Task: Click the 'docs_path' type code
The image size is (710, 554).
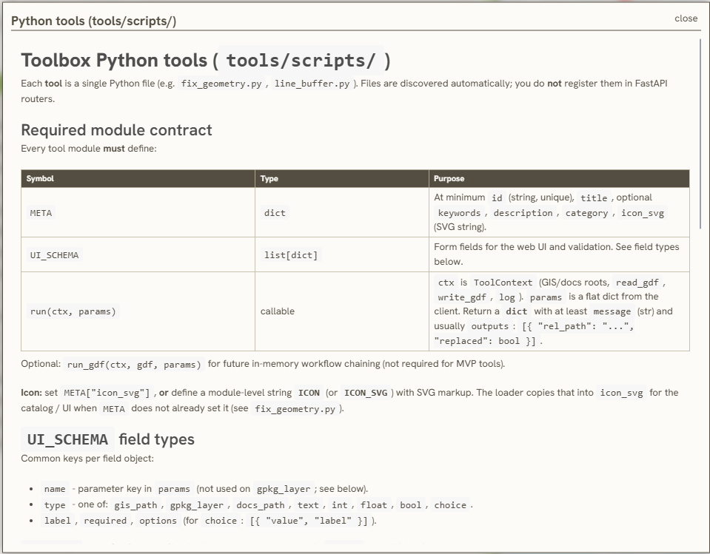Action: (261, 505)
